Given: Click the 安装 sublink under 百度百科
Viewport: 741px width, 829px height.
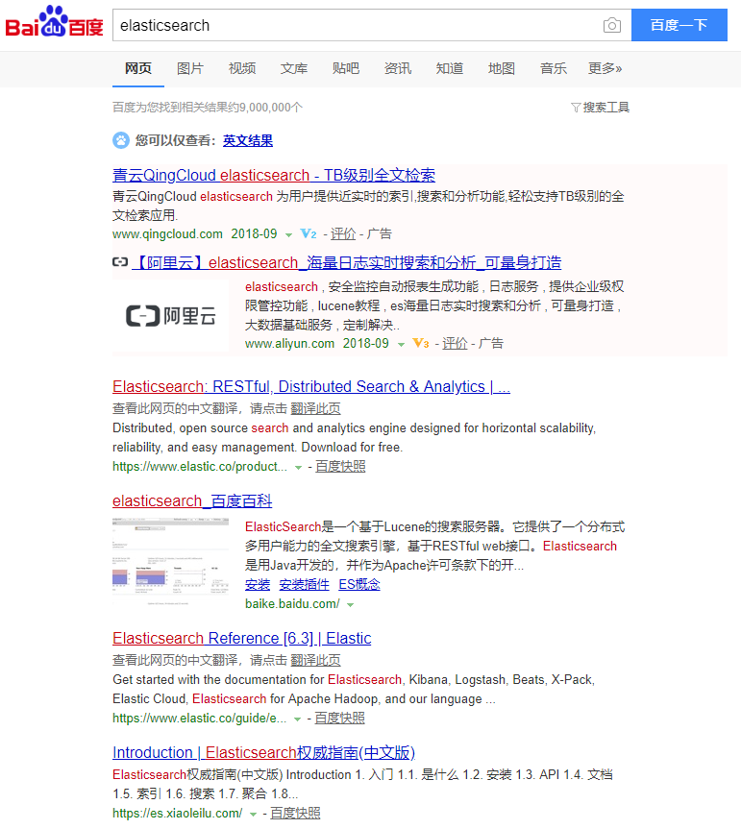Looking at the screenshot, I should click(x=258, y=585).
